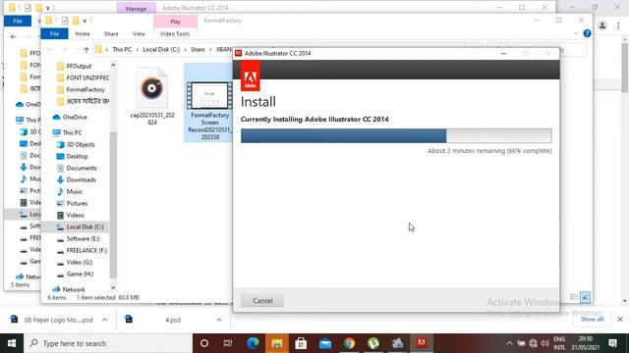
Task: Open Game (H:) drive
Action: coord(80,275)
